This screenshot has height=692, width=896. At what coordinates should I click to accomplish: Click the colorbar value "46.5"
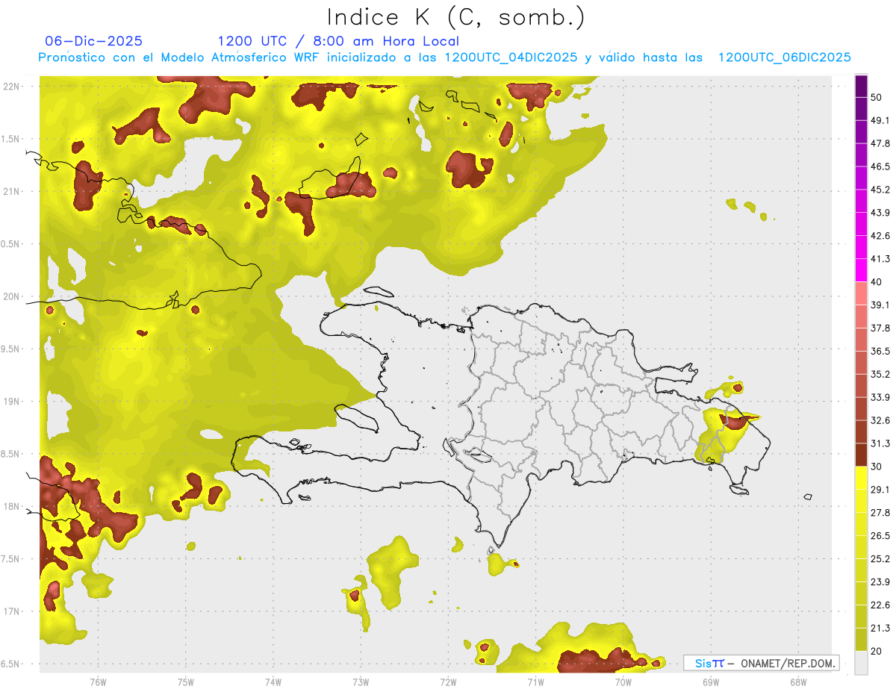tap(880, 166)
